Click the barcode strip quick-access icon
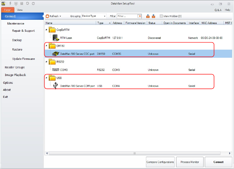Viewport: 234px width, 169px height. (x=21, y=4)
